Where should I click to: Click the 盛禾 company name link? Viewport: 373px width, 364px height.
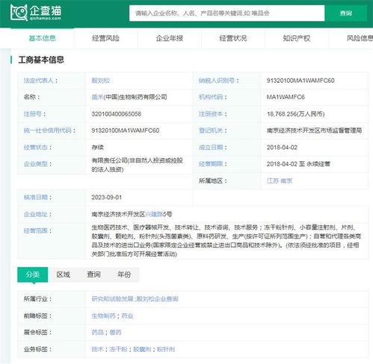(x=97, y=97)
